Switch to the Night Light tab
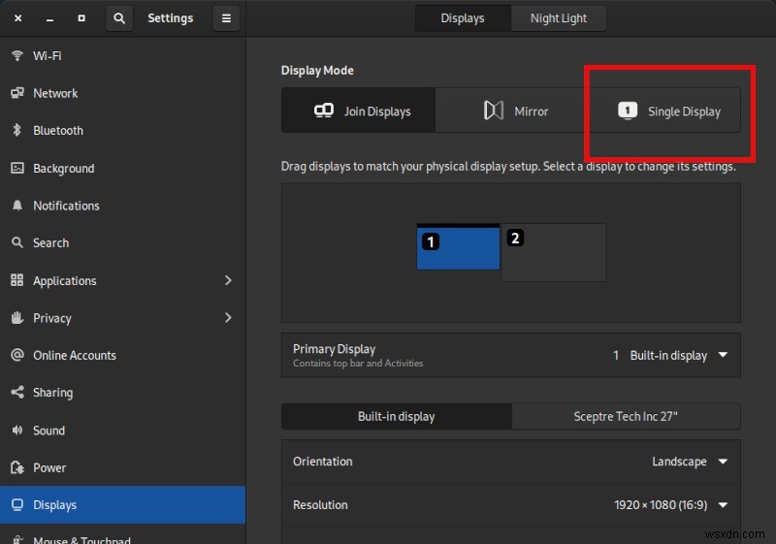The height and width of the screenshot is (544, 776). point(559,18)
